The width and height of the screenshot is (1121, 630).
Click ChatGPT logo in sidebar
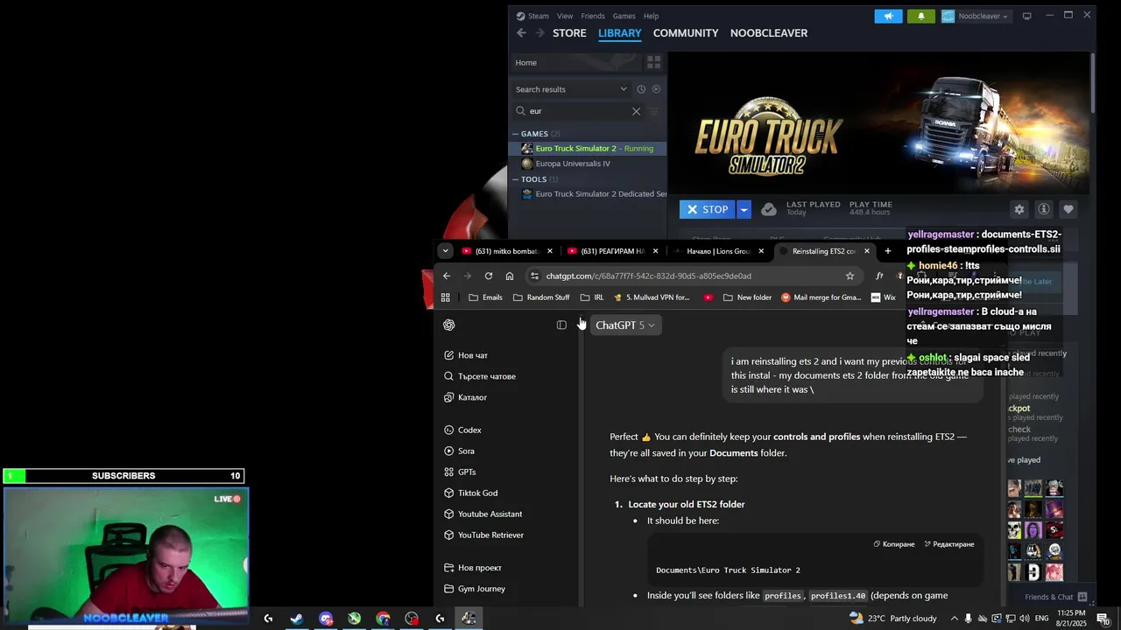(x=449, y=325)
